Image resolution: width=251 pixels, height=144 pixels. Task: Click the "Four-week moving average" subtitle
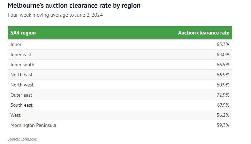pos(55,15)
